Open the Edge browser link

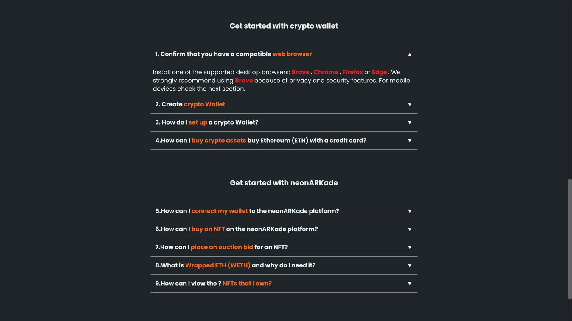(379, 72)
